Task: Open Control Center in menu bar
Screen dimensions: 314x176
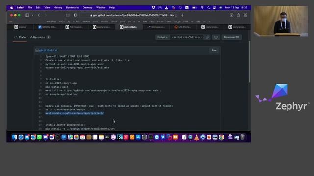Action: tap(215, 8)
